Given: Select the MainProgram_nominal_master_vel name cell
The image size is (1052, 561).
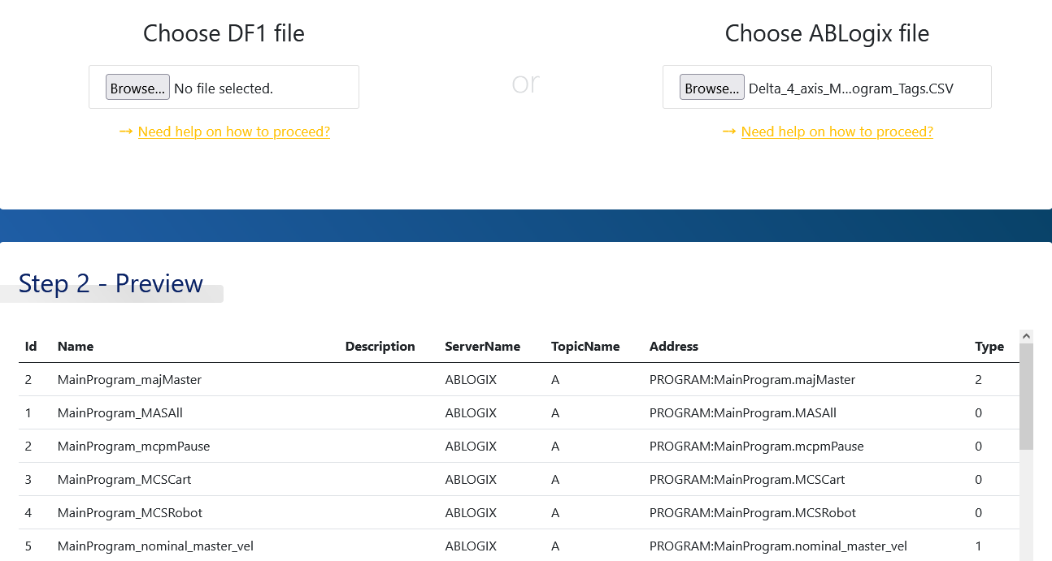Looking at the screenshot, I should [155, 546].
